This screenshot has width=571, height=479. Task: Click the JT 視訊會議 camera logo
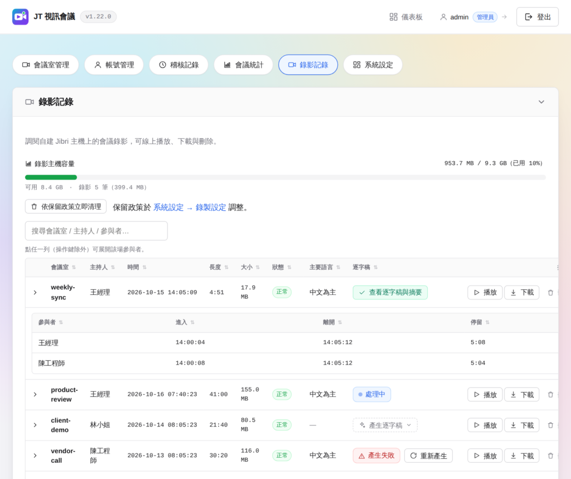21,17
